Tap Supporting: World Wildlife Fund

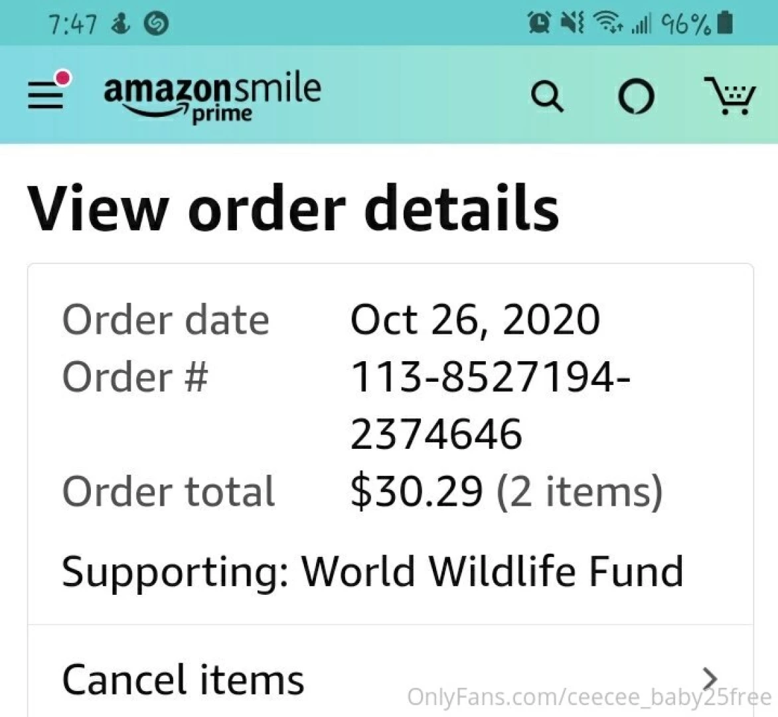tap(372, 571)
